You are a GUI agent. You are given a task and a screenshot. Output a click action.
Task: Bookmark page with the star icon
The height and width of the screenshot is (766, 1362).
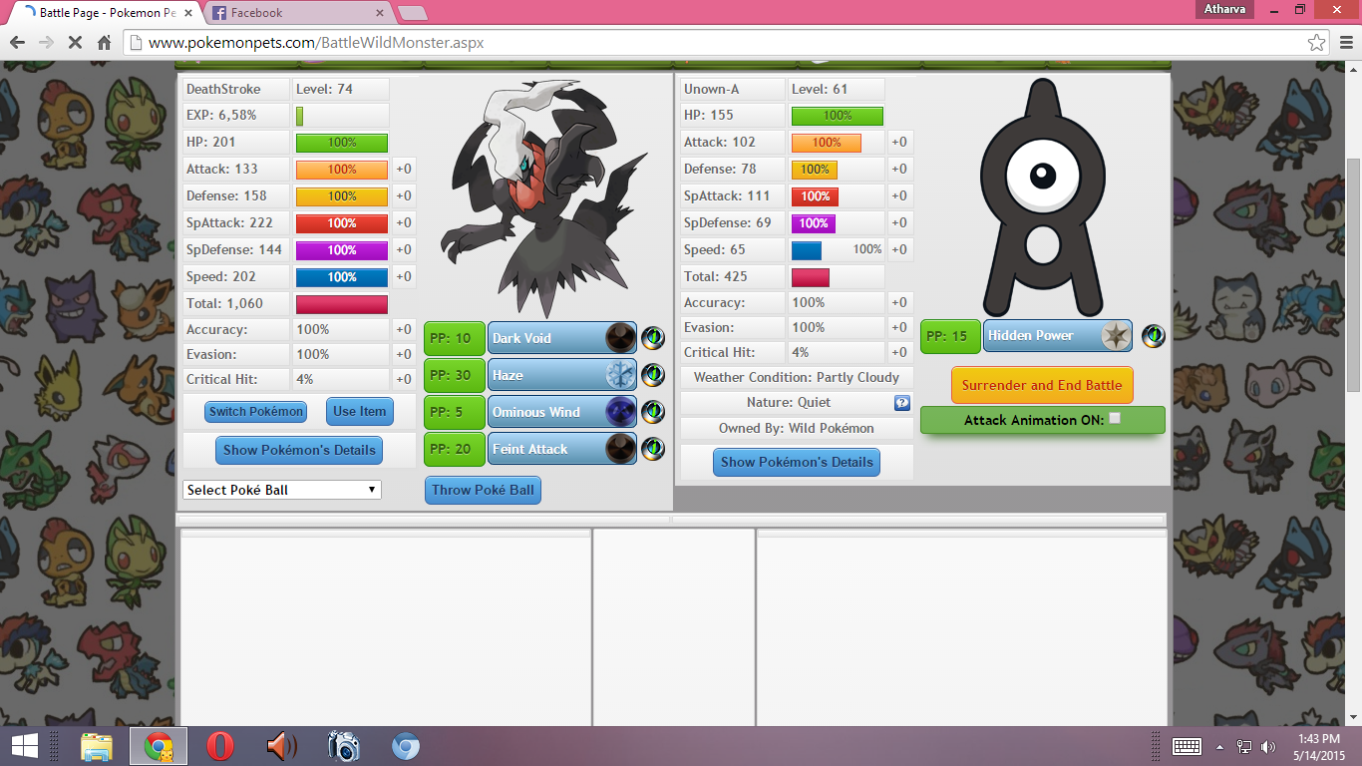tap(1316, 43)
